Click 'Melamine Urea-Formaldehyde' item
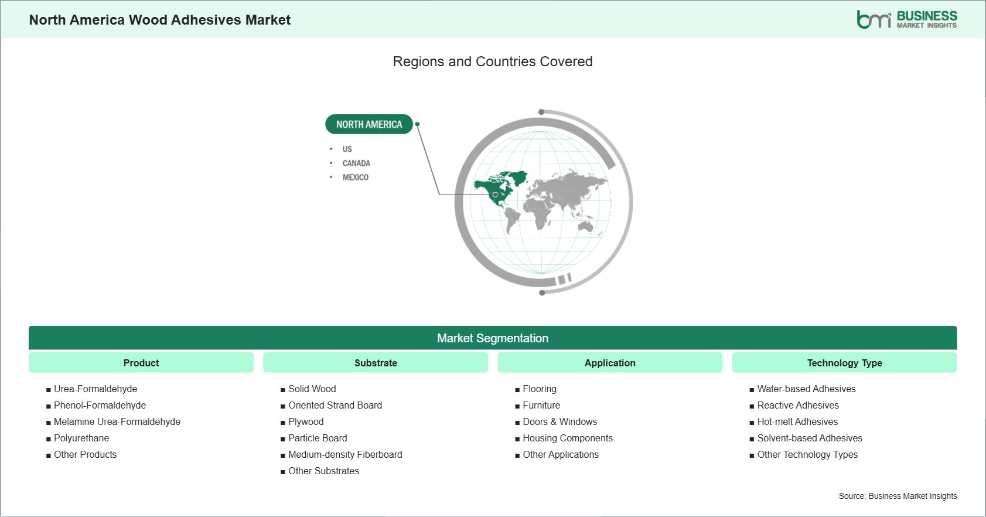The width and height of the screenshot is (986, 517). coord(117,421)
